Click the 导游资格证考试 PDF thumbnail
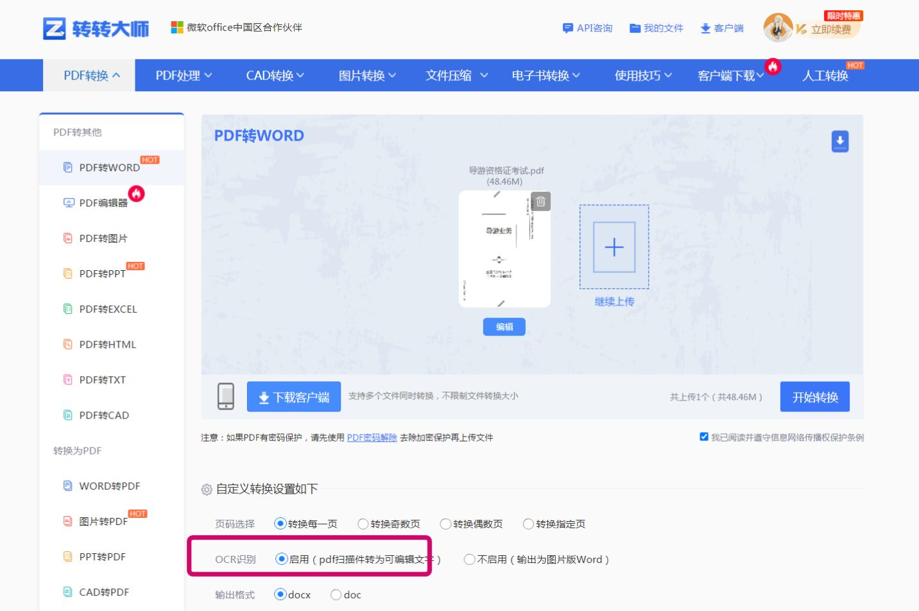 504,249
